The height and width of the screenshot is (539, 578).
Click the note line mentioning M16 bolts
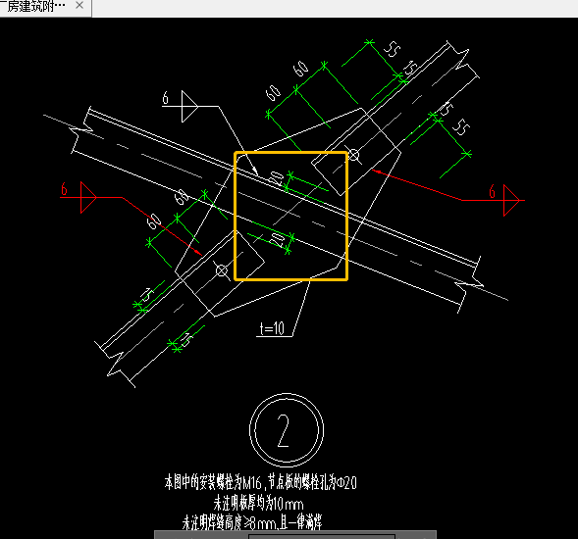pos(261,482)
